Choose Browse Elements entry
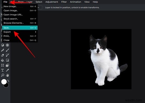 click(20, 23)
